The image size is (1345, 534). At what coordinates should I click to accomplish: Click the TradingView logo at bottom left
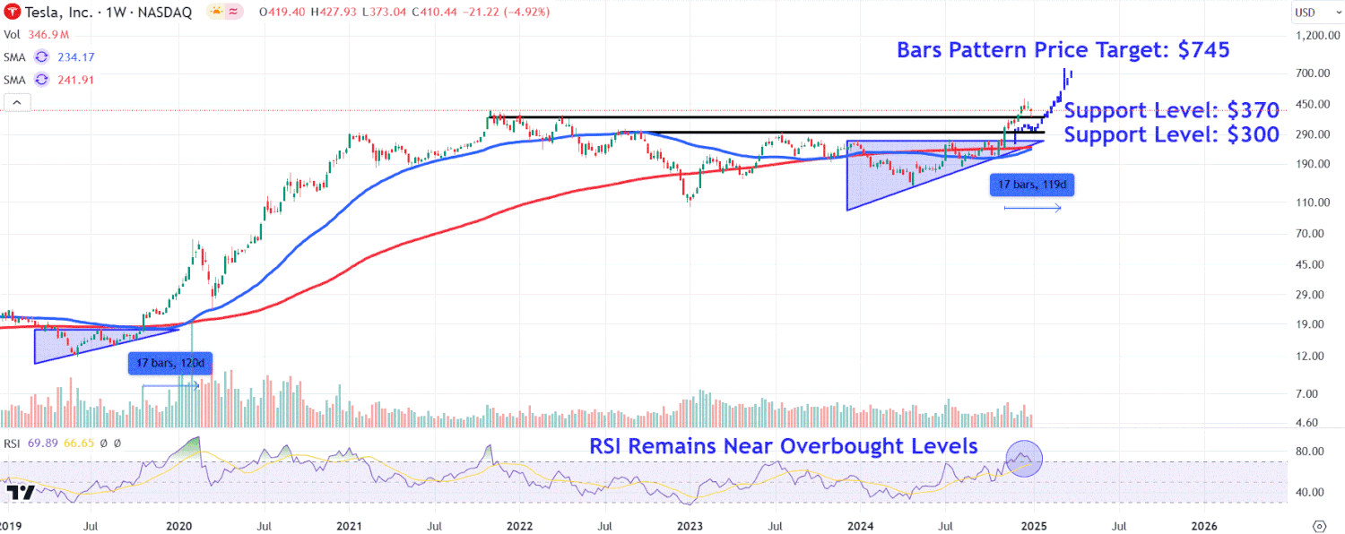tap(20, 492)
